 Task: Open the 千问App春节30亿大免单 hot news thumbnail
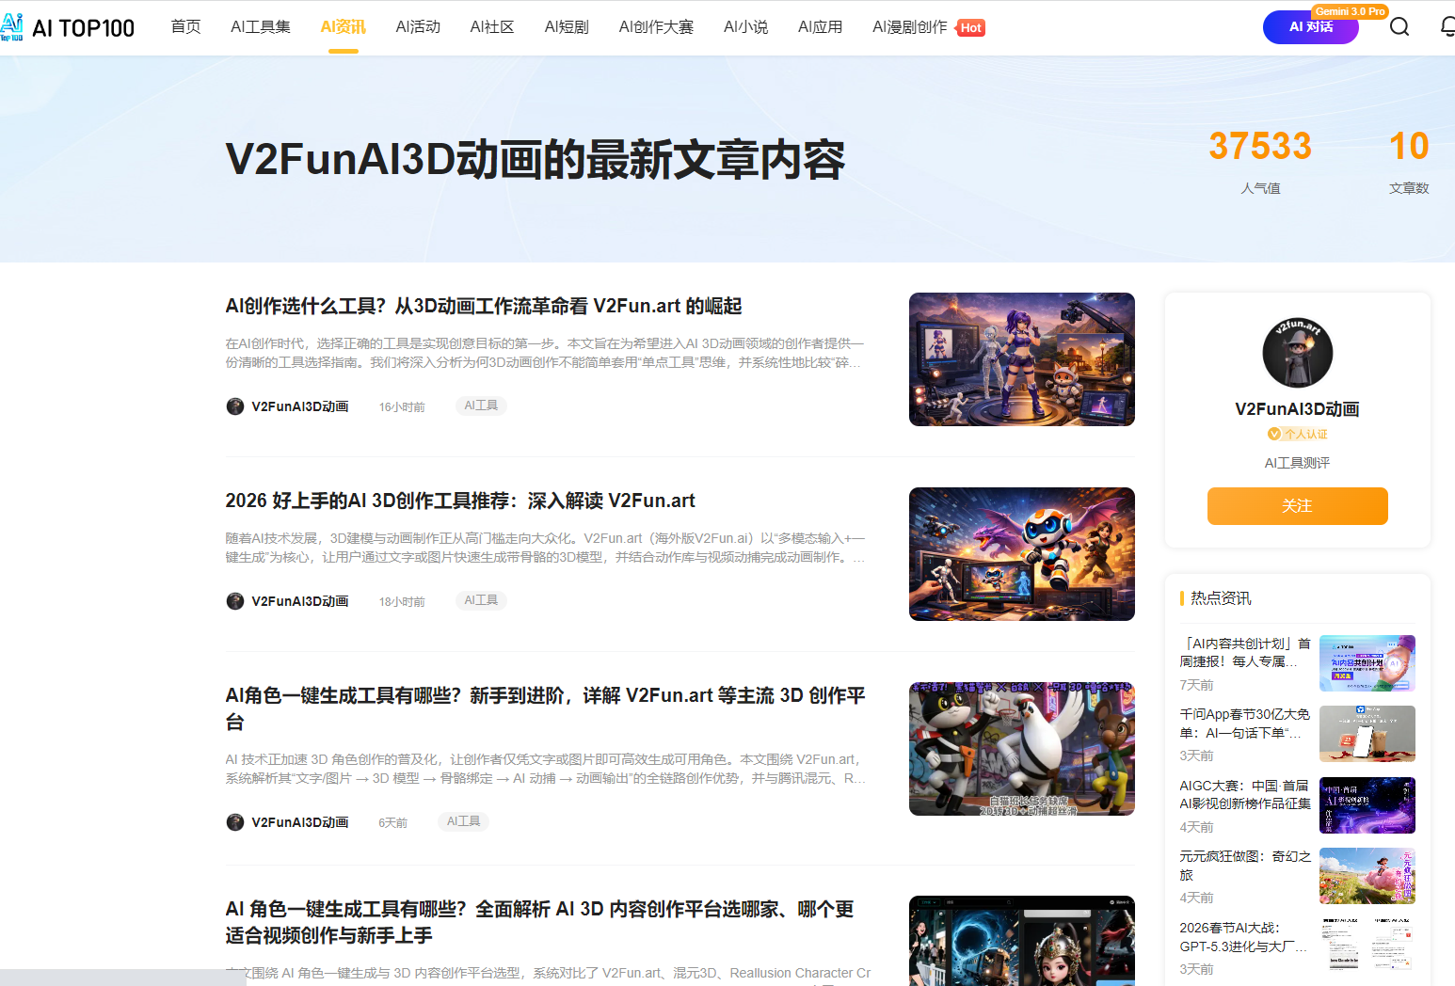tap(1367, 734)
